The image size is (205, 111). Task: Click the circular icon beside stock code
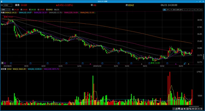pyautogui.click(x=2, y=5)
